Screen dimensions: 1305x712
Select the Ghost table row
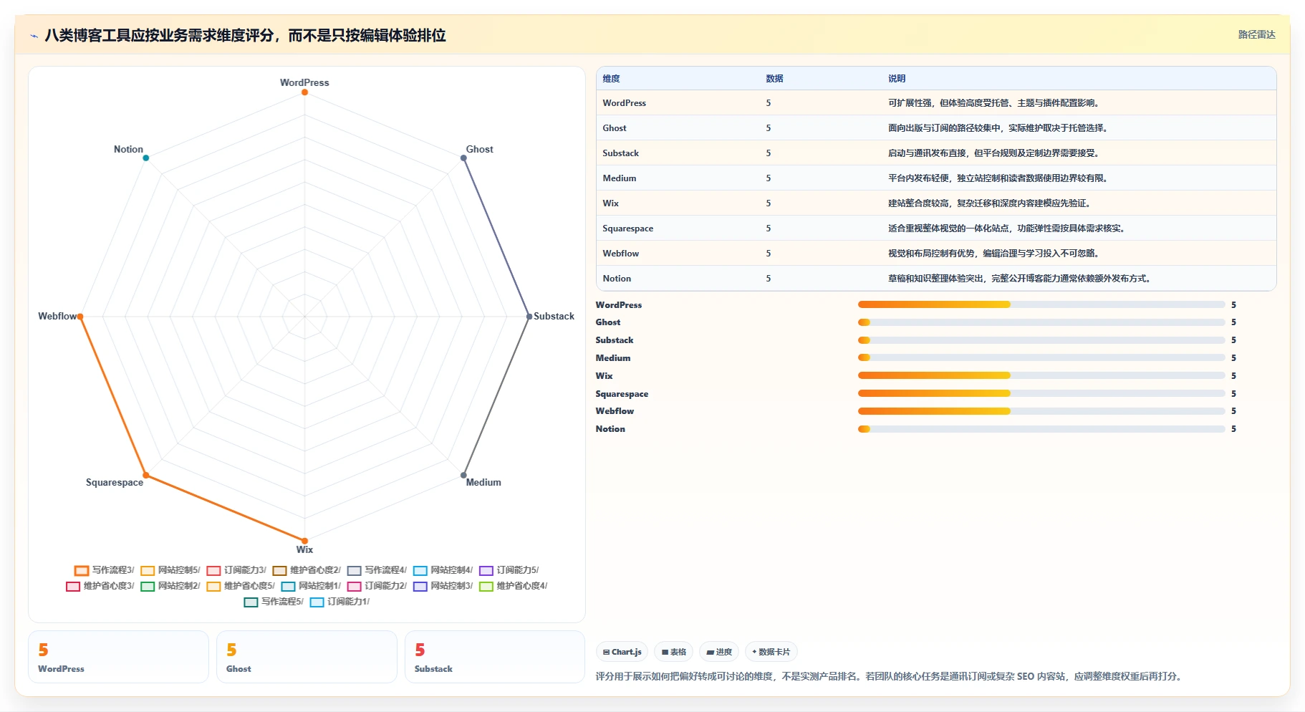(936, 128)
